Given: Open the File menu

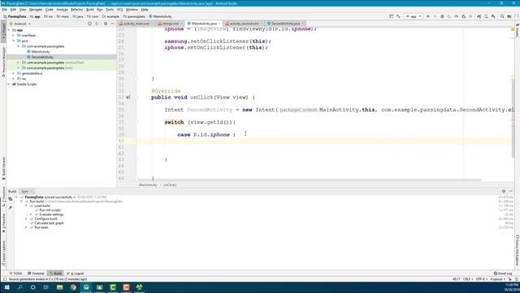Looking at the screenshot, I should tap(5, 10).
